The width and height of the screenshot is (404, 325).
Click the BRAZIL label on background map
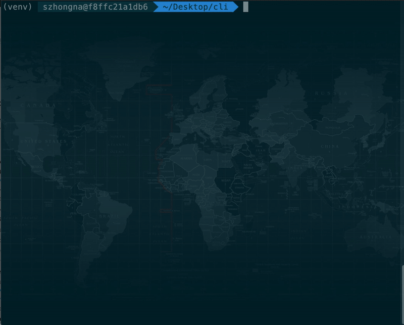click(109, 216)
